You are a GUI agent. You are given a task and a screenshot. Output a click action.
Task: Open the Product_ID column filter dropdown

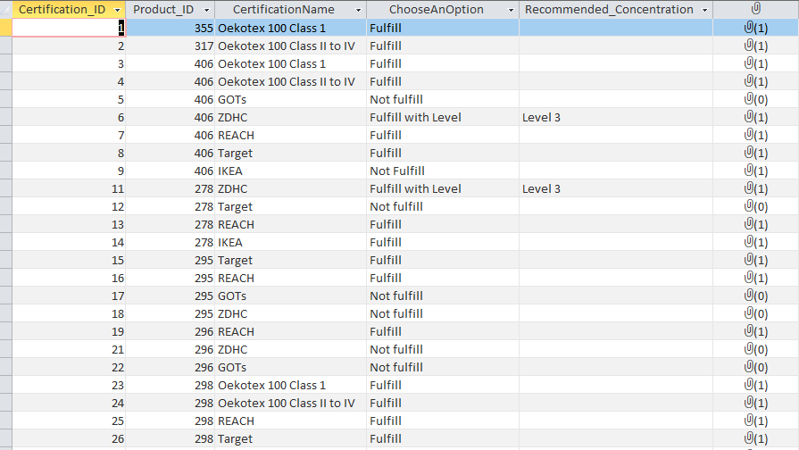pyautogui.click(x=206, y=10)
